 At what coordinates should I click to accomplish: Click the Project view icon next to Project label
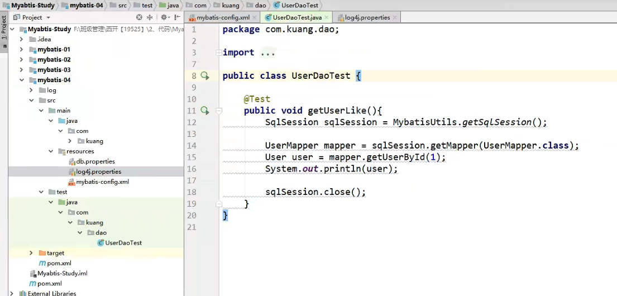click(16, 17)
